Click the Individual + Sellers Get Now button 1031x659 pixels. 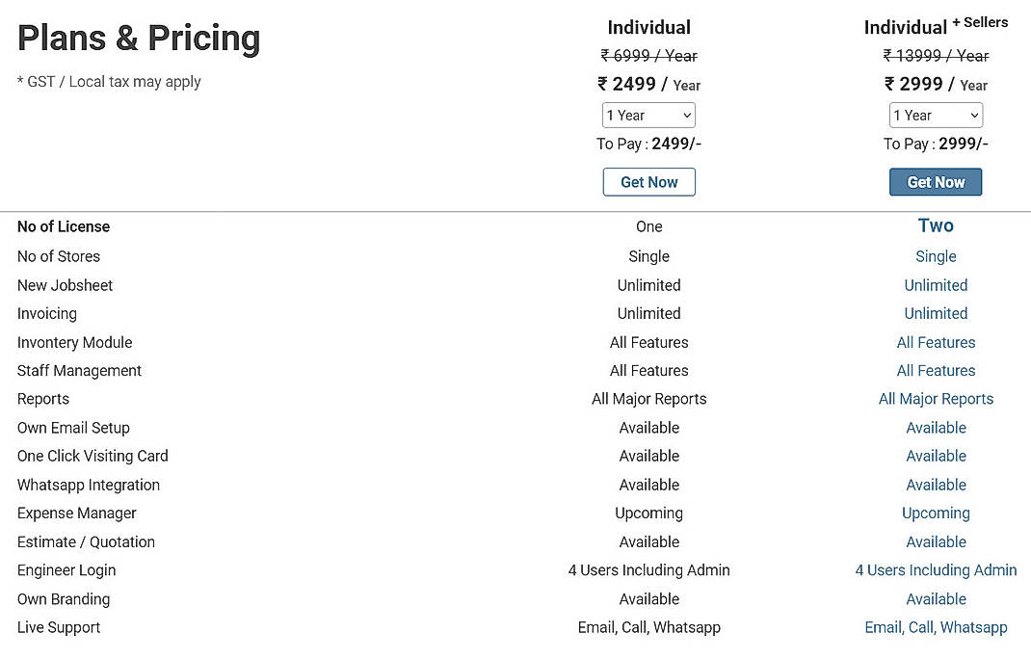(x=936, y=182)
